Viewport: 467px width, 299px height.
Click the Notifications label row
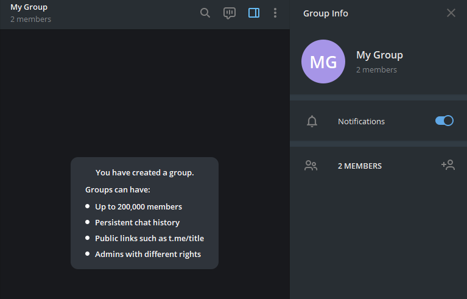pos(378,121)
